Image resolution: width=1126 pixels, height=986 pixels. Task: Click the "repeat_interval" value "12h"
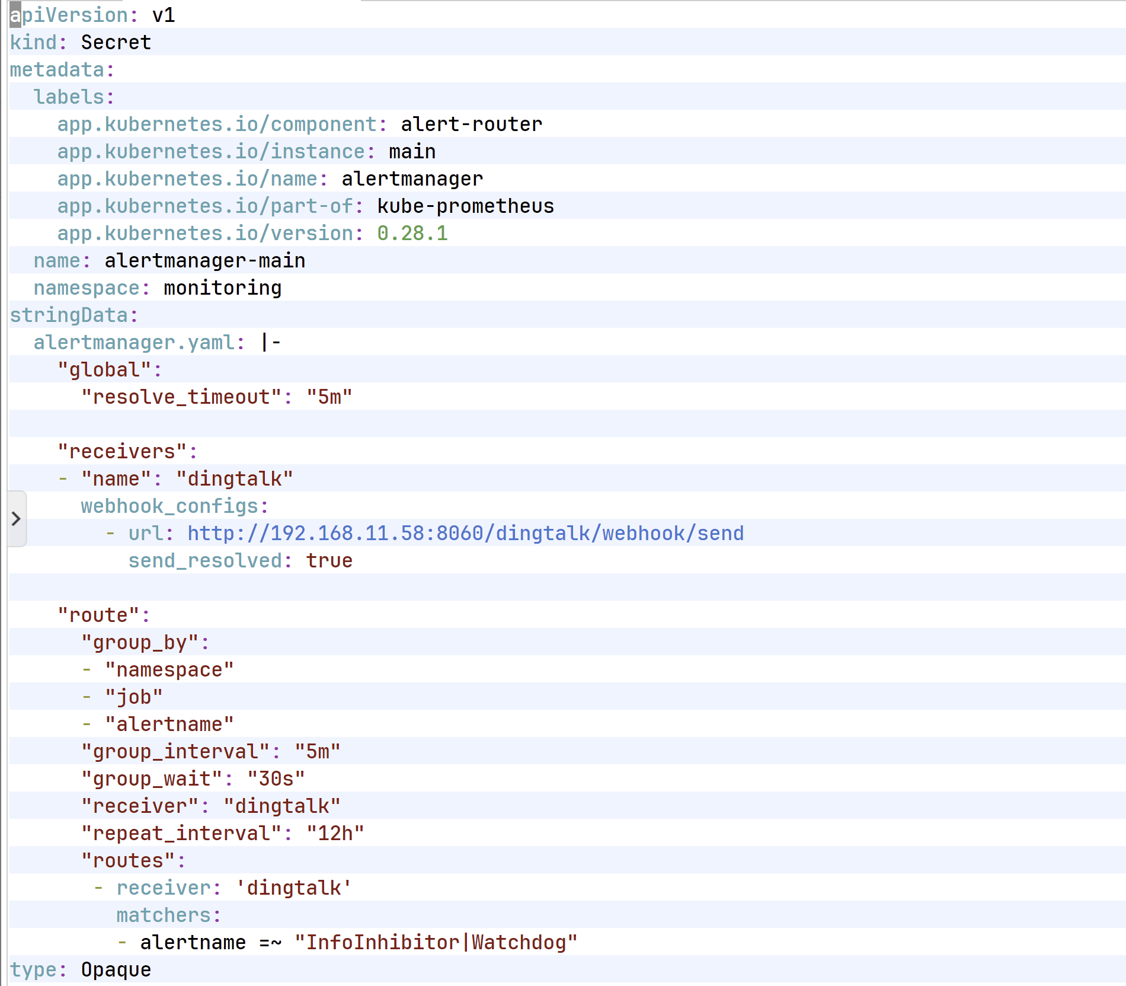point(335,834)
